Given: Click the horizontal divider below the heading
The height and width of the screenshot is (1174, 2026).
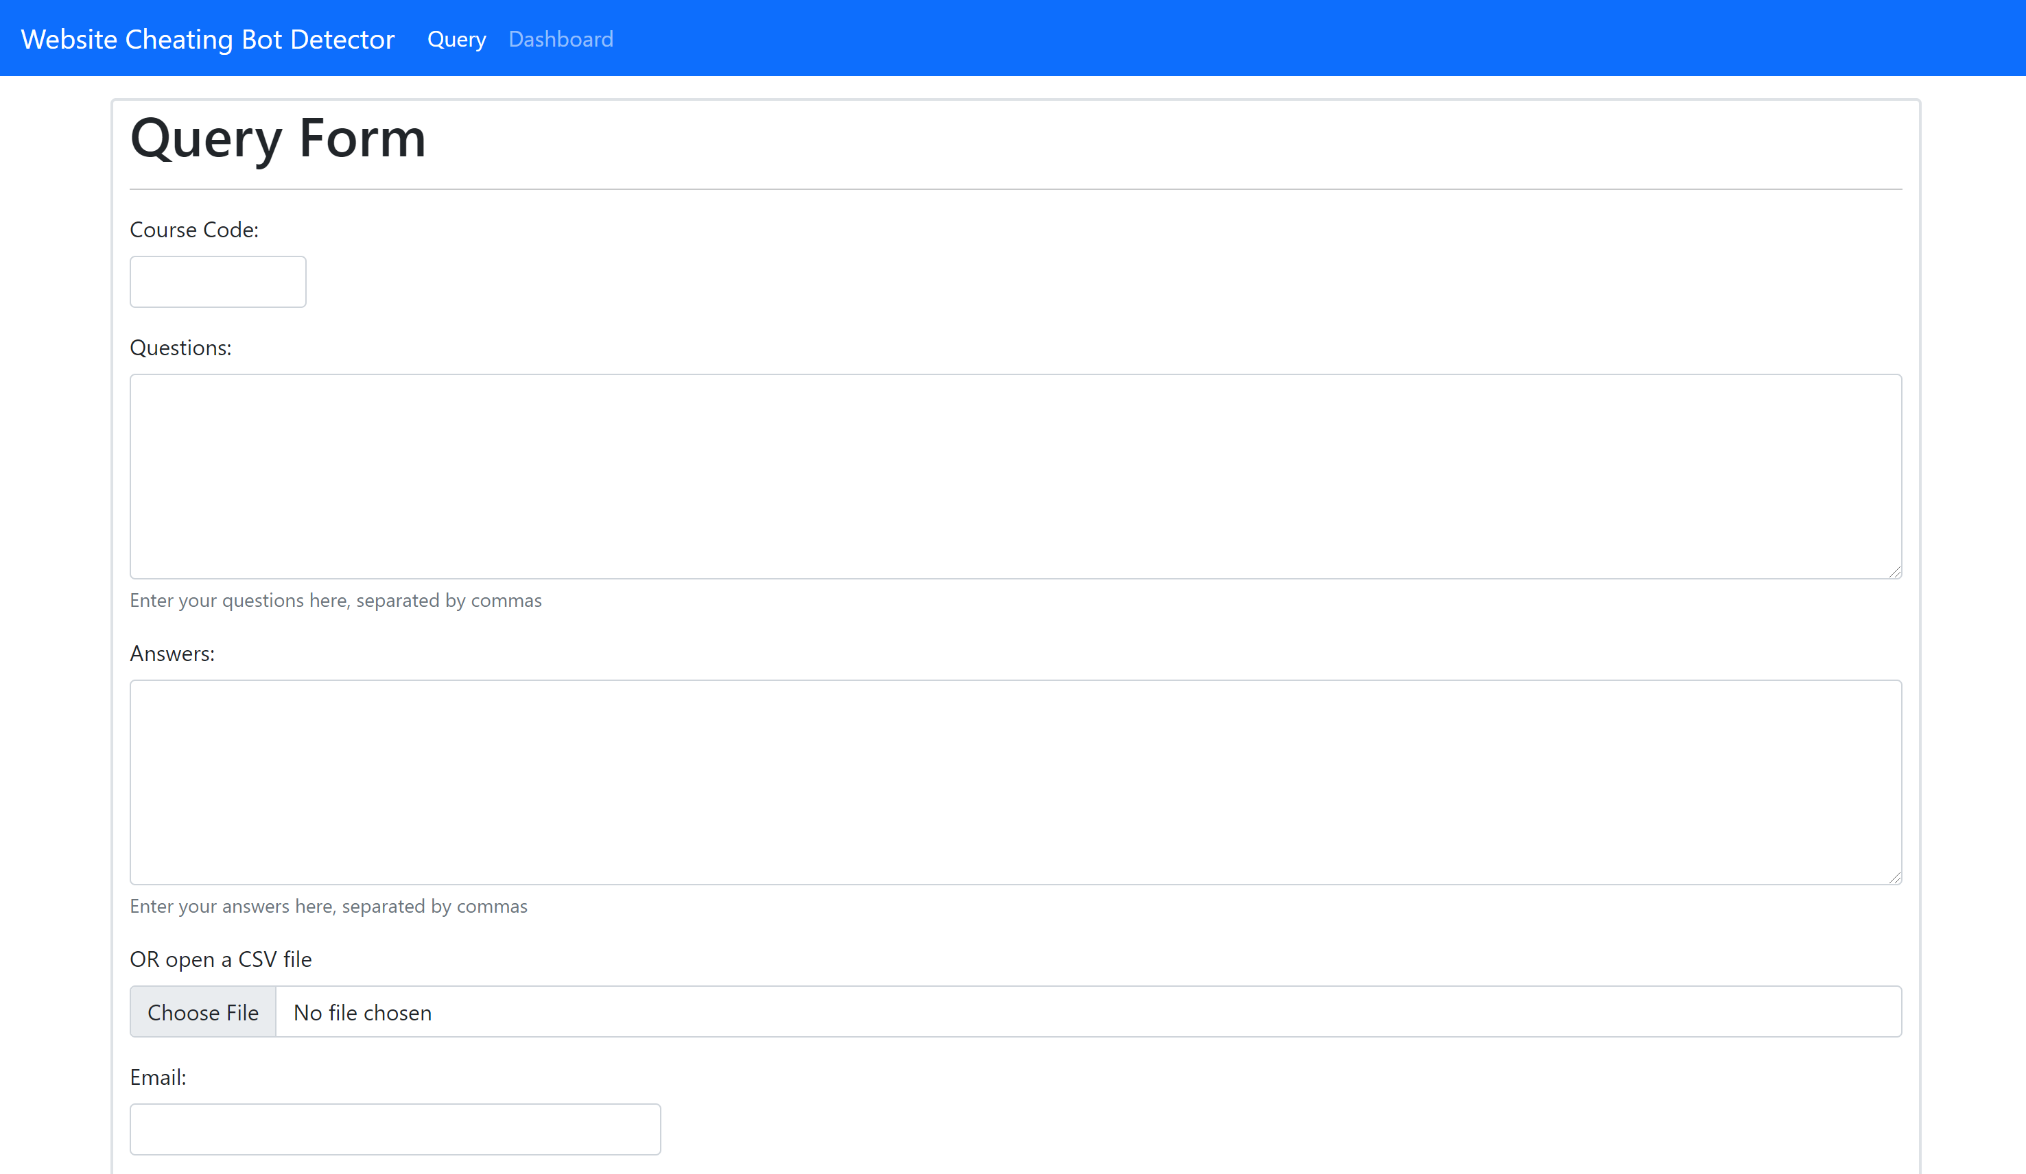Looking at the screenshot, I should [x=1015, y=190].
